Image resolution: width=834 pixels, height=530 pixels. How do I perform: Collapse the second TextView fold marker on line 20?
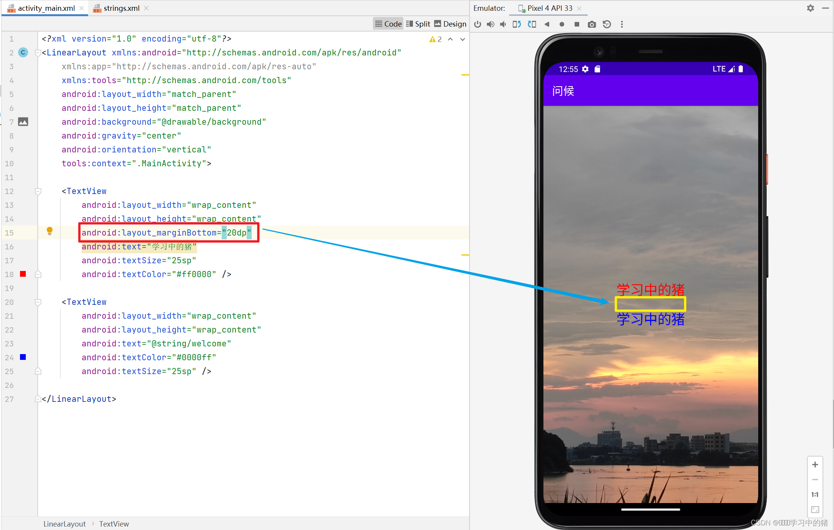pyautogui.click(x=38, y=302)
